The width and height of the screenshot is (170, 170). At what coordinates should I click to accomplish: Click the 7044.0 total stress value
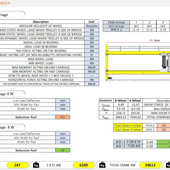[150, 126]
